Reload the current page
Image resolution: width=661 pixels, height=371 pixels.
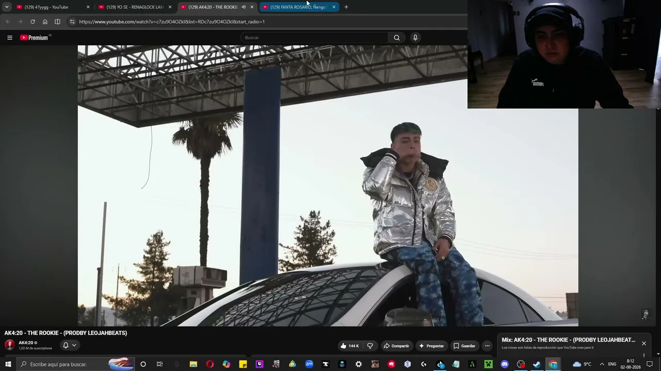tap(33, 22)
